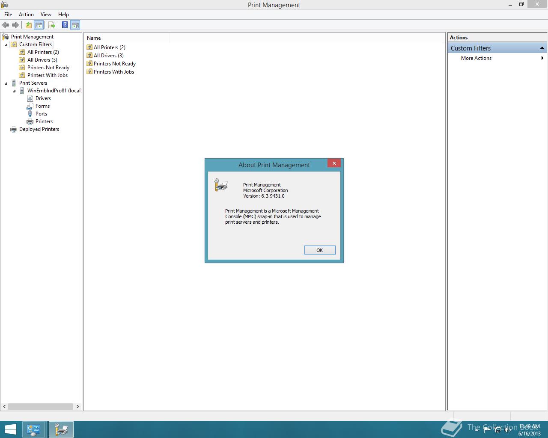Viewport: 548px width, 438px height.
Task: Click More Actions in the Actions pane
Action: [476, 58]
